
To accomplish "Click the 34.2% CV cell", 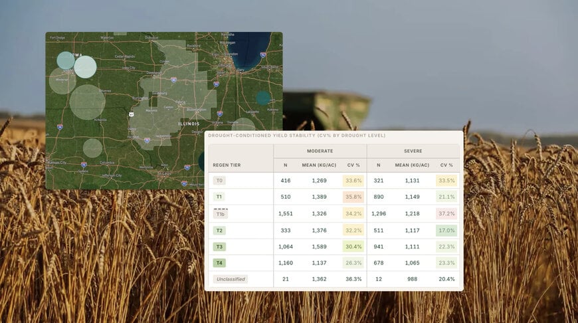I will click(353, 213).
